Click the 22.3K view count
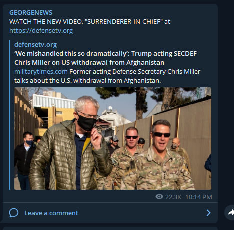234x230 pixels. [x=173, y=197]
